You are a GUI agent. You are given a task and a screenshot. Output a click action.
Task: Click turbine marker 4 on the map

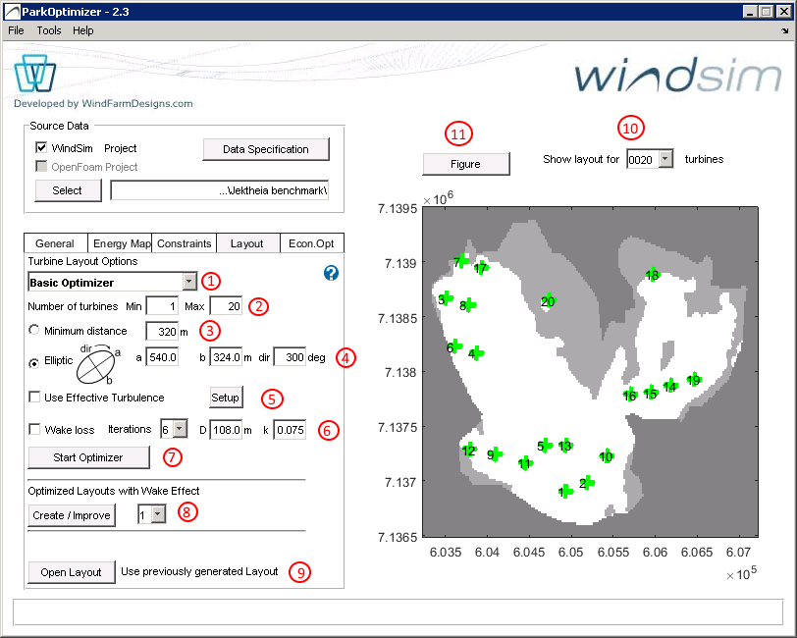[x=476, y=352]
